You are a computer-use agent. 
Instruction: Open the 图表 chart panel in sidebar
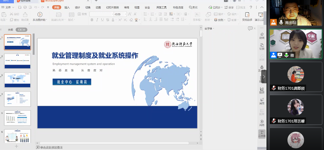click(x=262, y=90)
